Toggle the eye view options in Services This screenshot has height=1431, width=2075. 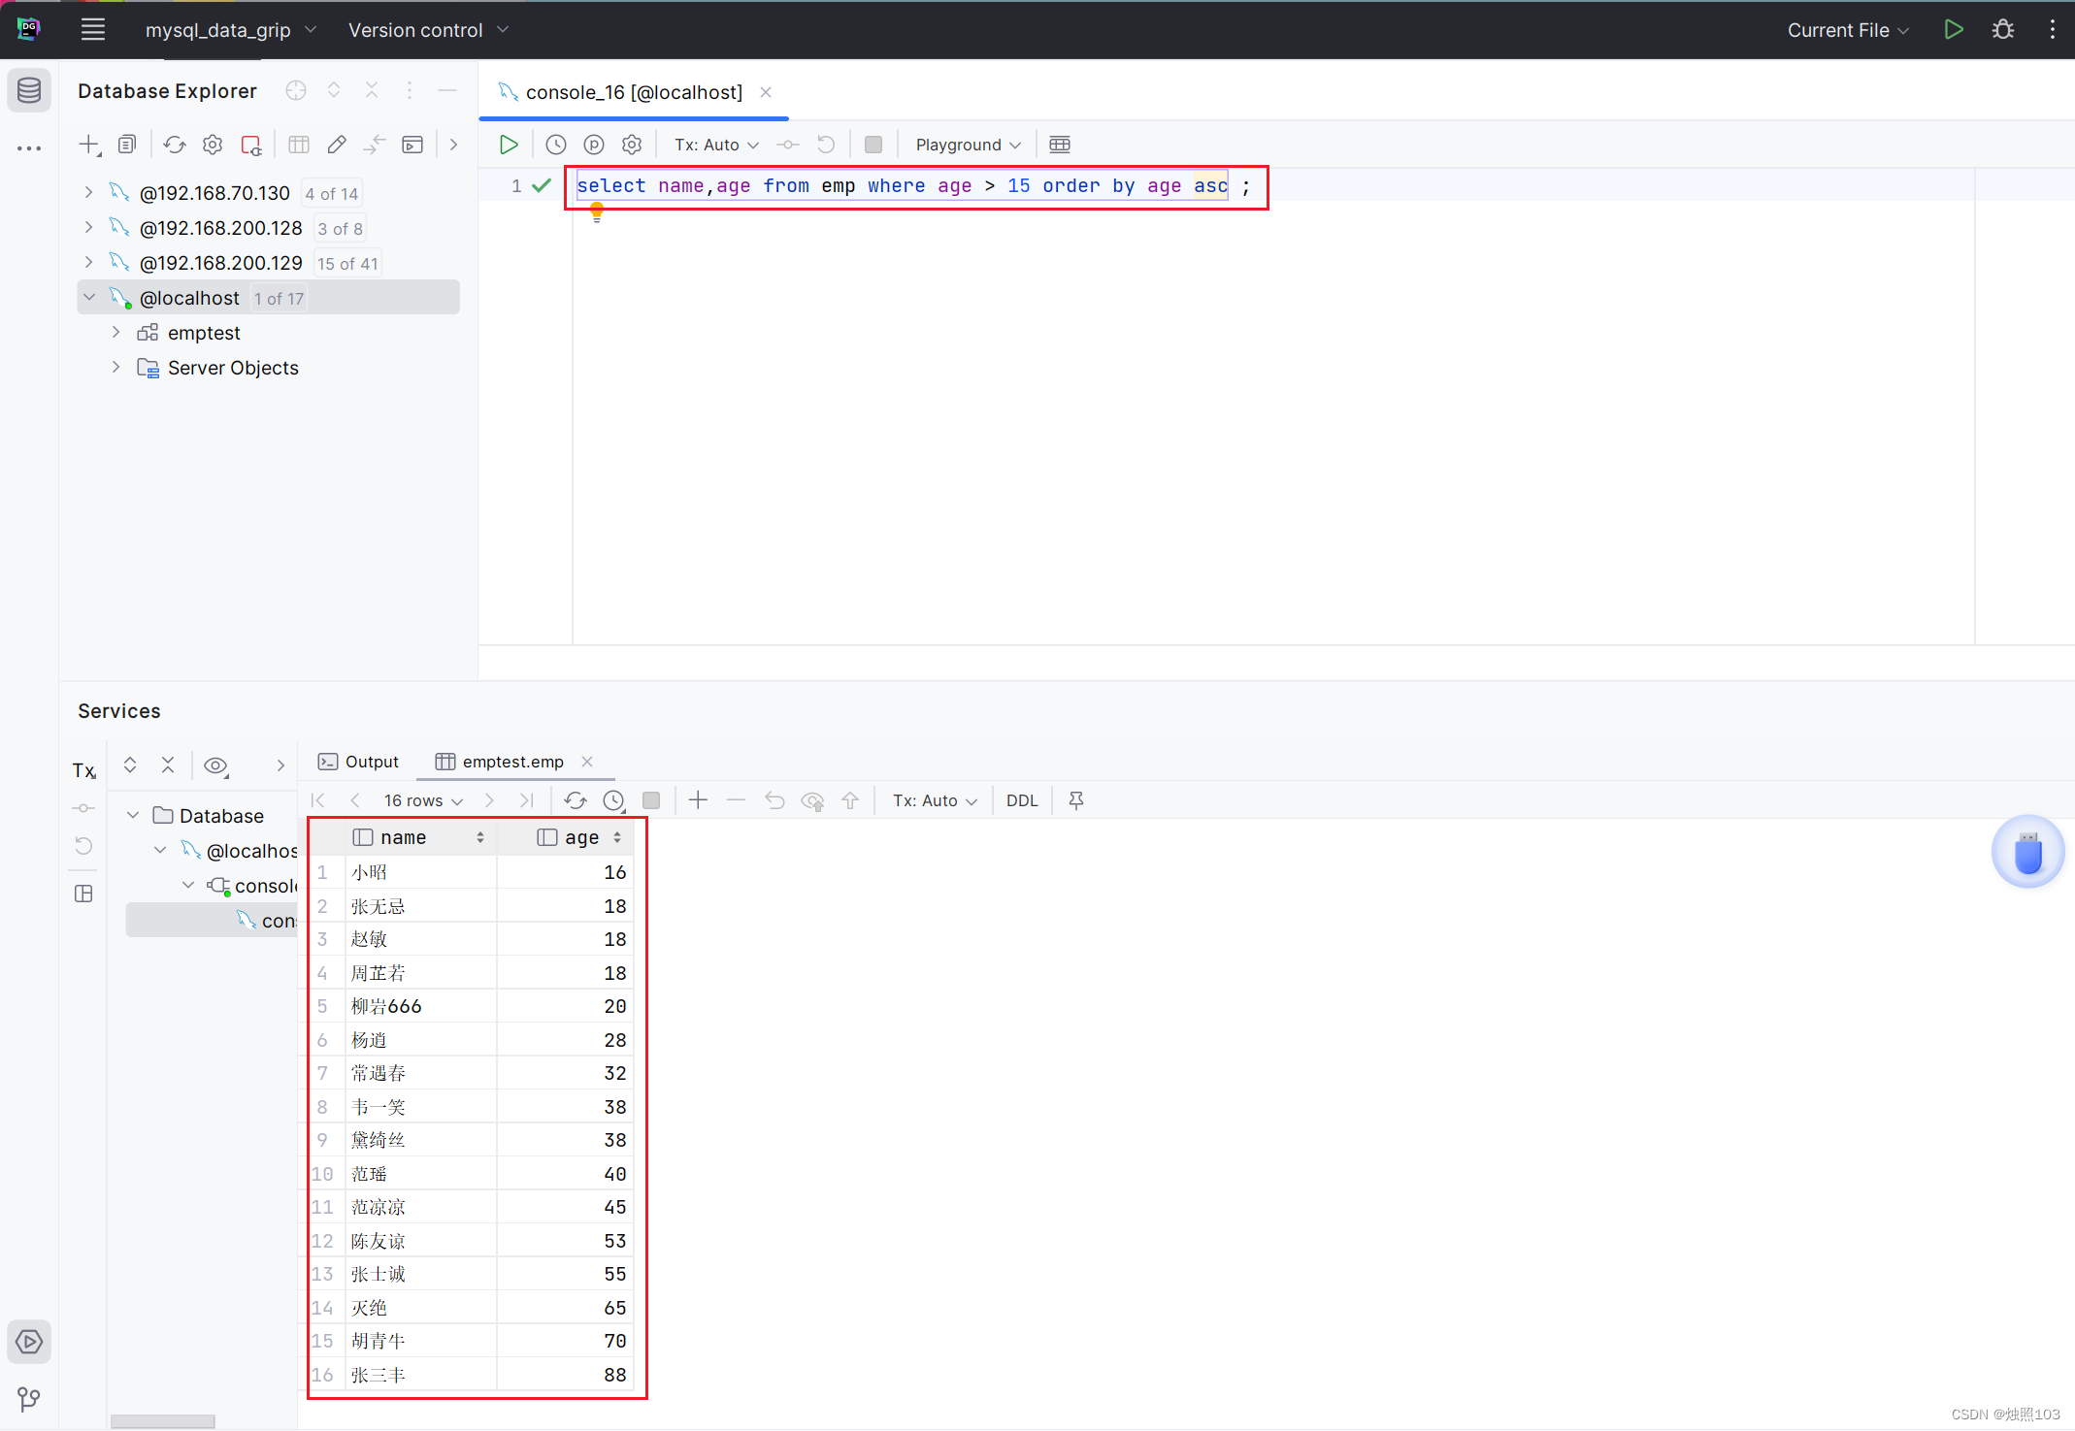pyautogui.click(x=215, y=765)
